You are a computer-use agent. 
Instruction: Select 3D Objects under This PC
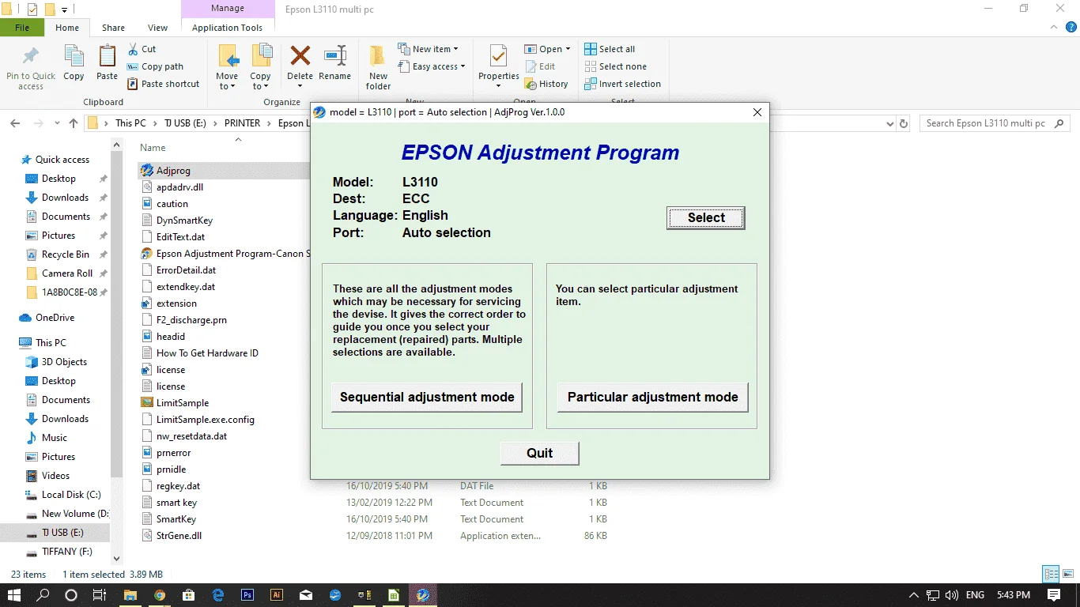[64, 362]
